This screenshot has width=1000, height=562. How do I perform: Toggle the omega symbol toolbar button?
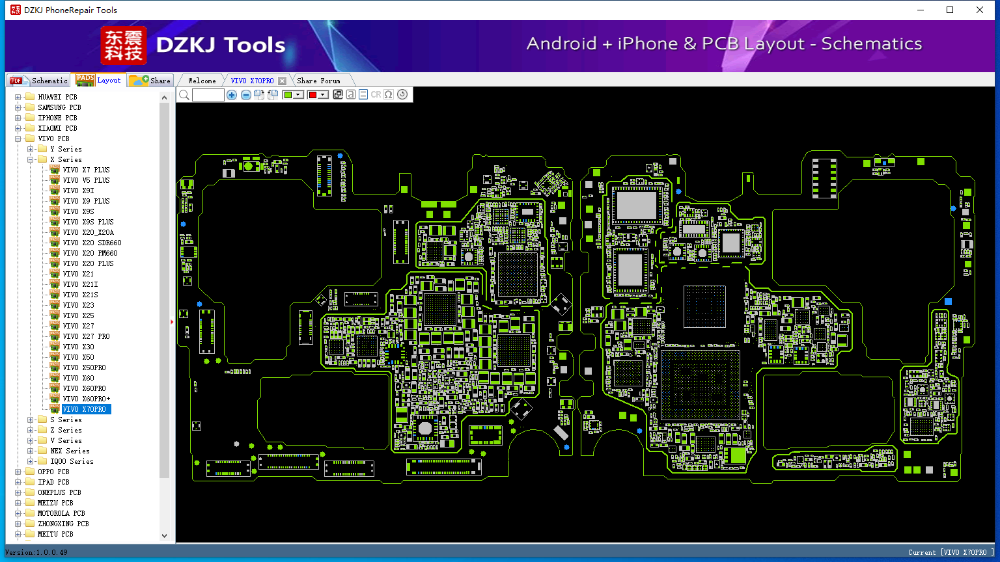point(389,95)
